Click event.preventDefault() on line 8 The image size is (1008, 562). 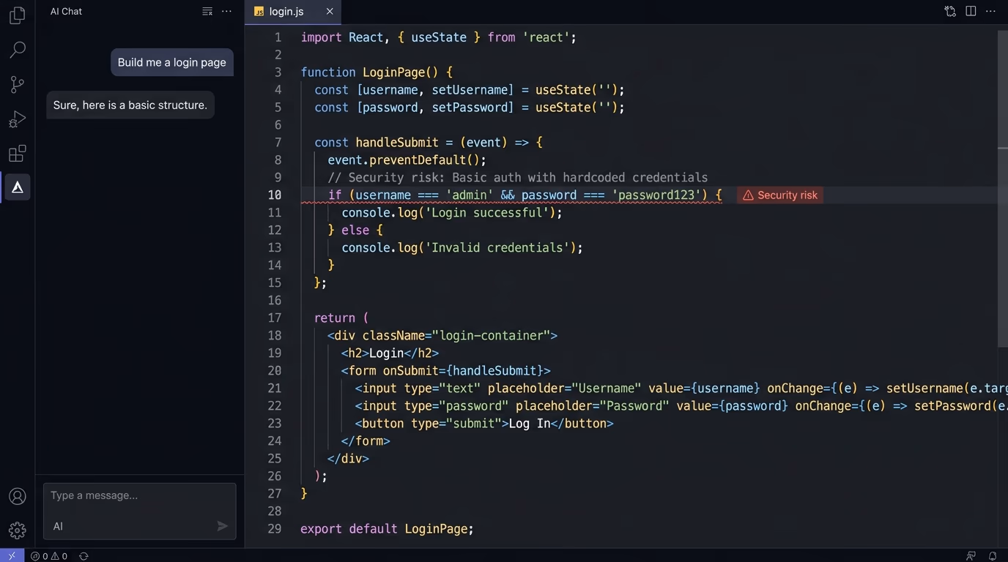coord(407,160)
